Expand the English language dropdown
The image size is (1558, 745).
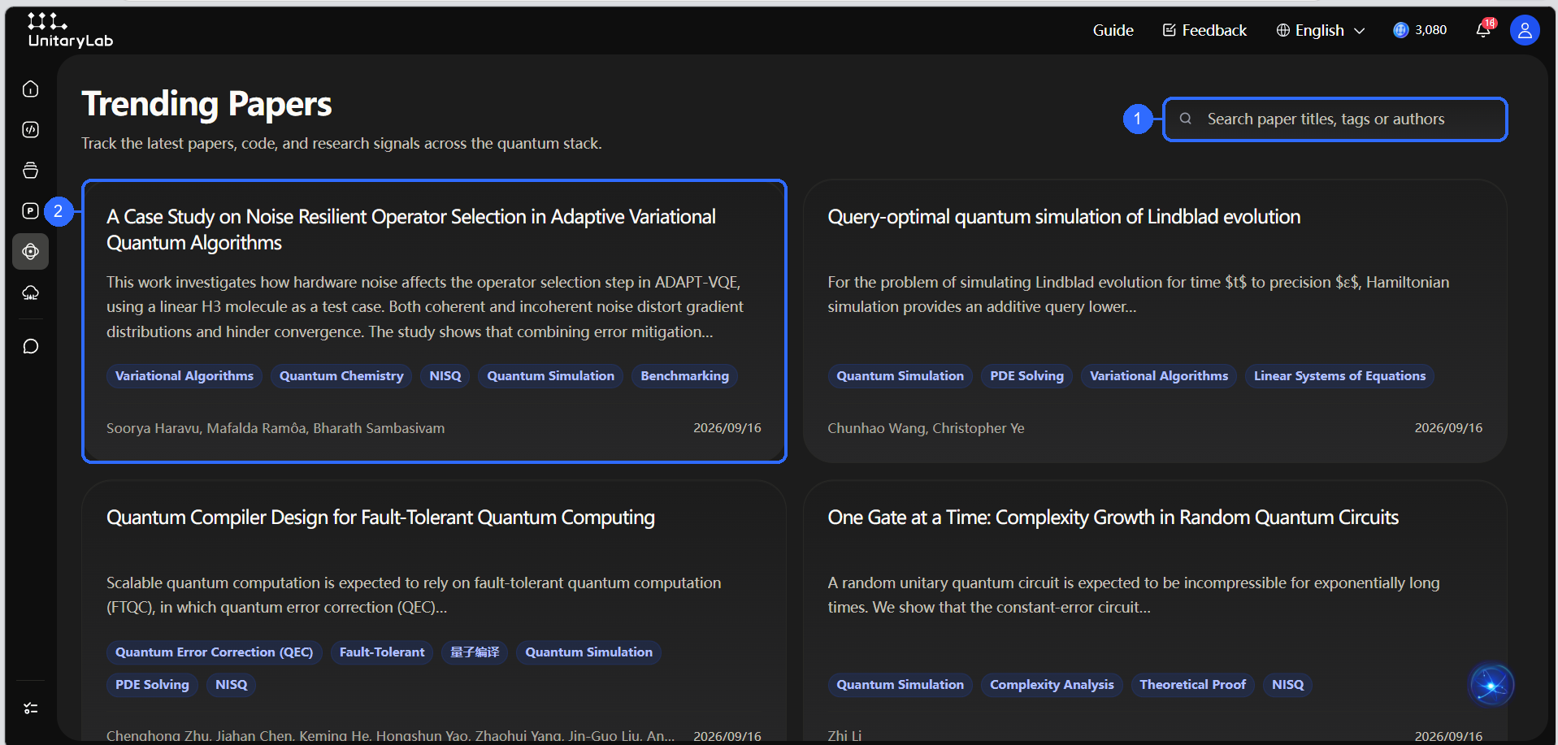pos(1321,30)
